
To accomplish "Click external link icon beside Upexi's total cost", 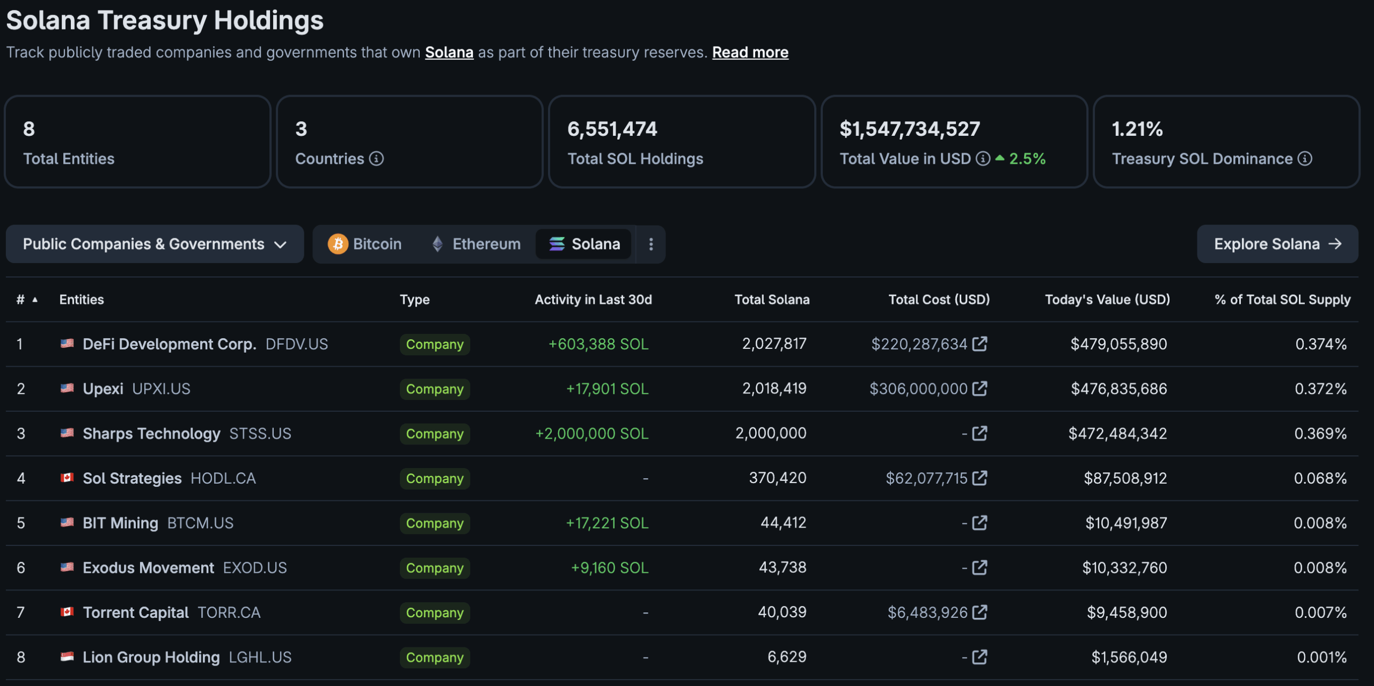I will [x=981, y=388].
